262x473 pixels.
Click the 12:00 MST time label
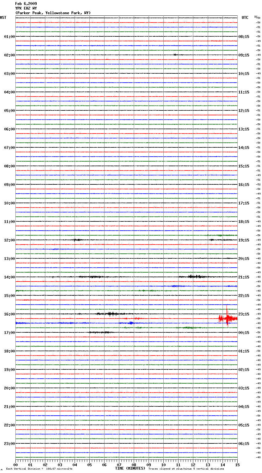tap(10, 240)
